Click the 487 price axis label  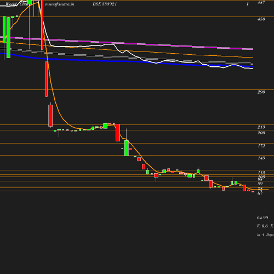coord(261,2)
